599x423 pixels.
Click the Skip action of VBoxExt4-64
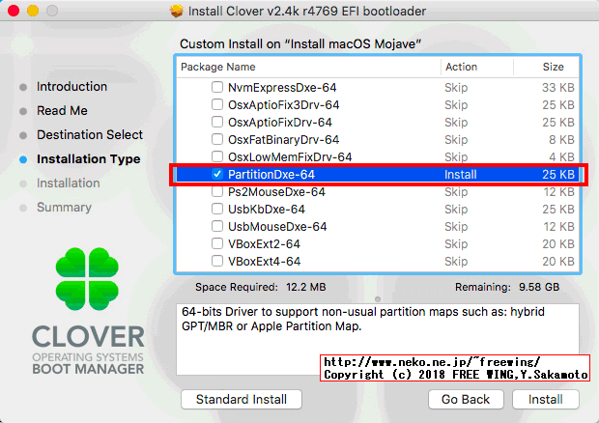click(456, 262)
